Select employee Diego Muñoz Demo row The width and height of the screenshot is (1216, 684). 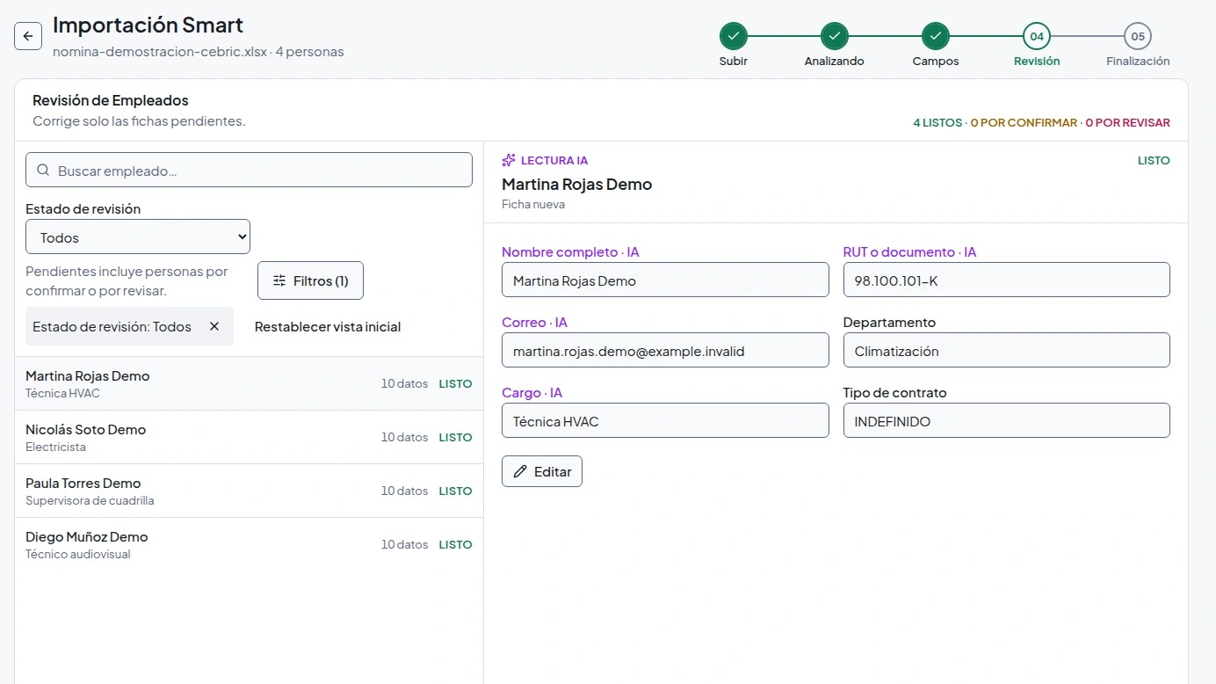249,544
